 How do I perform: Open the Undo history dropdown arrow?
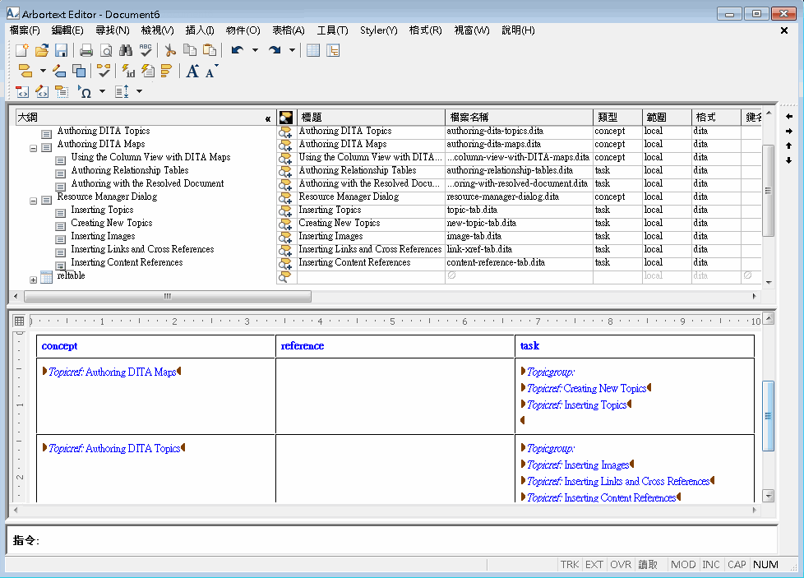point(255,50)
